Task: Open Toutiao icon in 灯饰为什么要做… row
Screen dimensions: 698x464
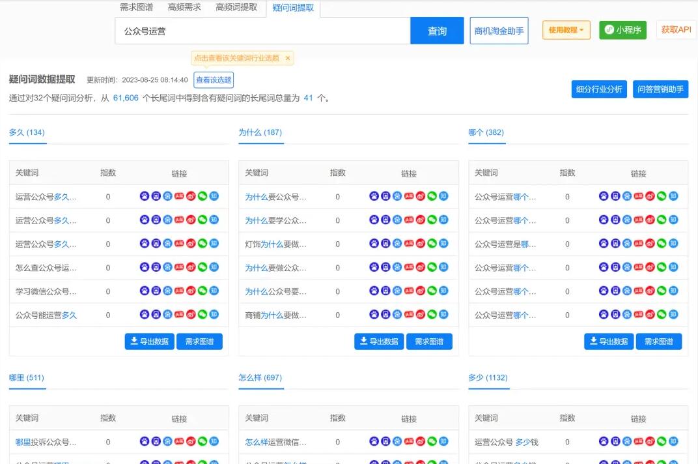Action: [x=409, y=243]
